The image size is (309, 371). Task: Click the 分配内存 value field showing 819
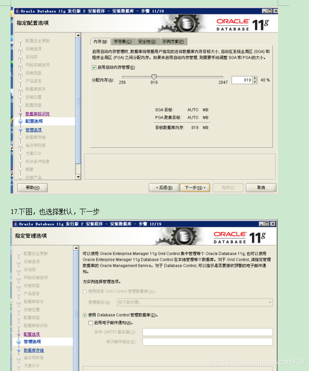[x=242, y=80]
